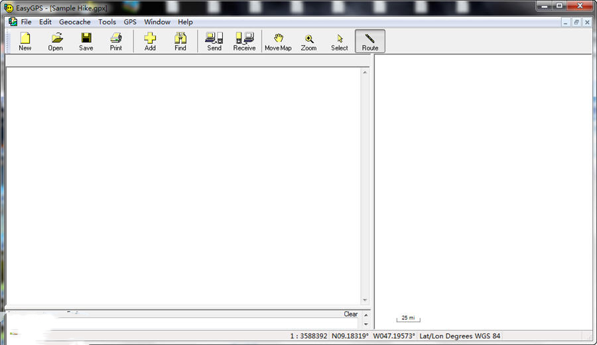The height and width of the screenshot is (345, 597).
Task: Click the lower pane scroll up arrow
Action: tap(366, 315)
